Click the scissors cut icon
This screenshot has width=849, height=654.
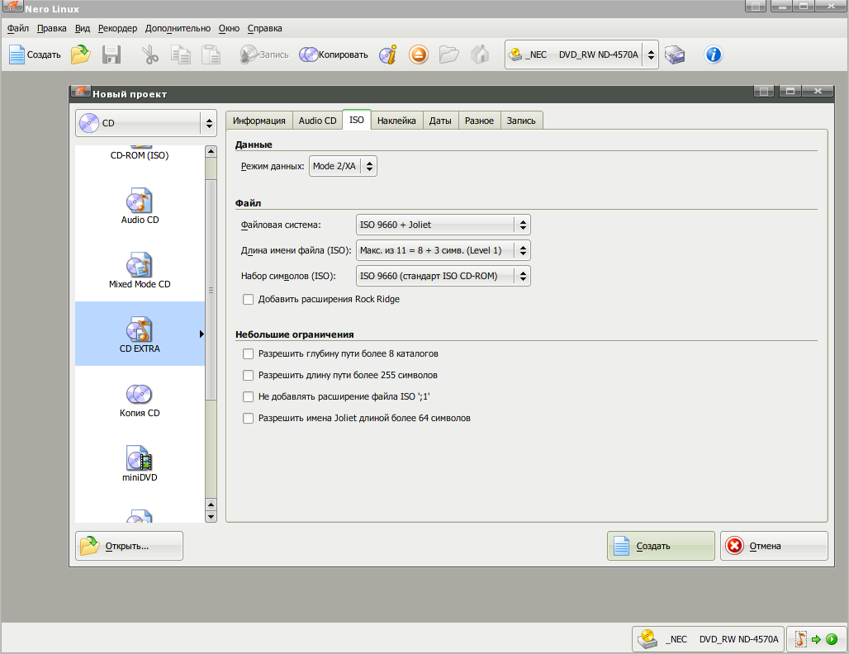pos(150,54)
